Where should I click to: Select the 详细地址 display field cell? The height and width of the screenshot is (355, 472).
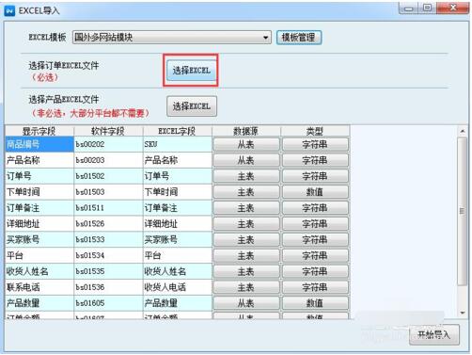[39, 224]
